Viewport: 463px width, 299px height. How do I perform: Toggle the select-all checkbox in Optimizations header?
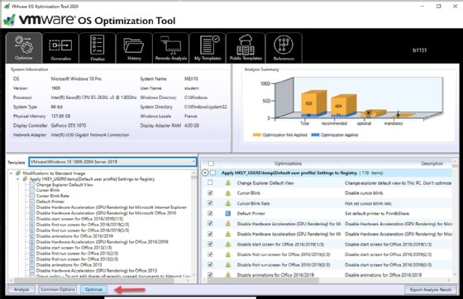point(211,164)
